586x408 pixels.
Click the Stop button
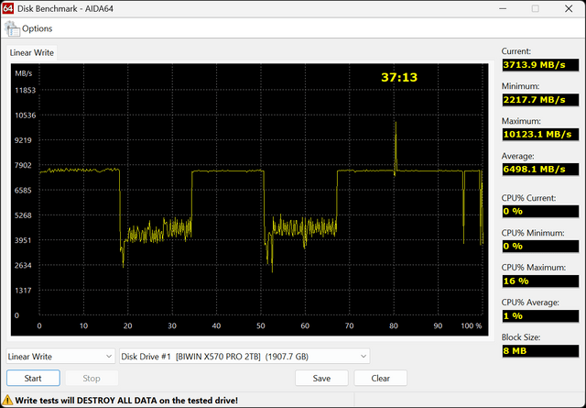(92, 378)
